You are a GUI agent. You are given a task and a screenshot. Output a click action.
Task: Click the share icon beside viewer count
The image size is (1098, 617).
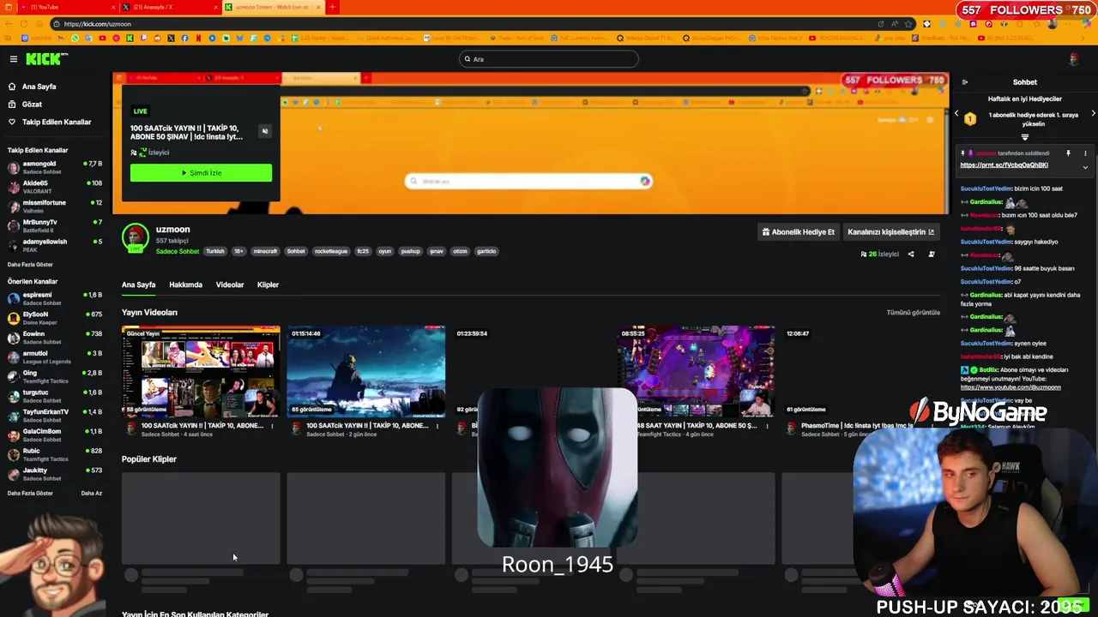click(x=911, y=254)
